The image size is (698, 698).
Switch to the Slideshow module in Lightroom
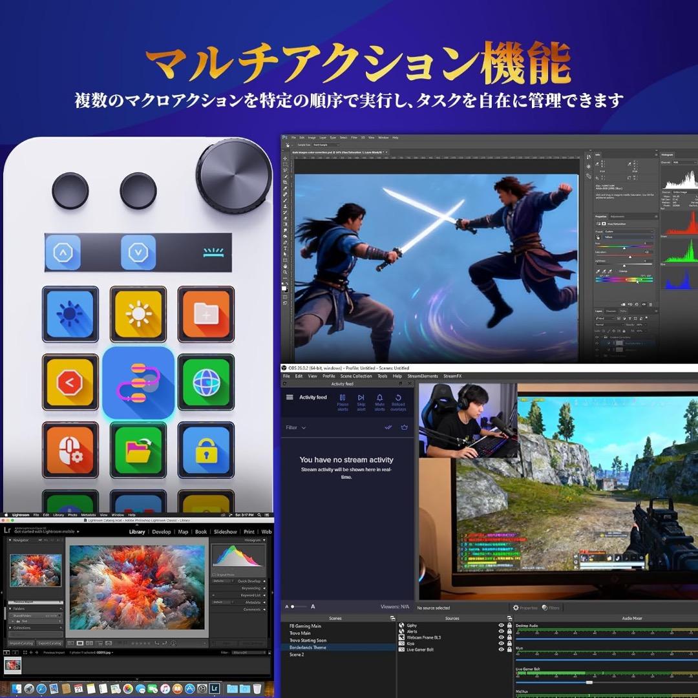[x=226, y=532]
